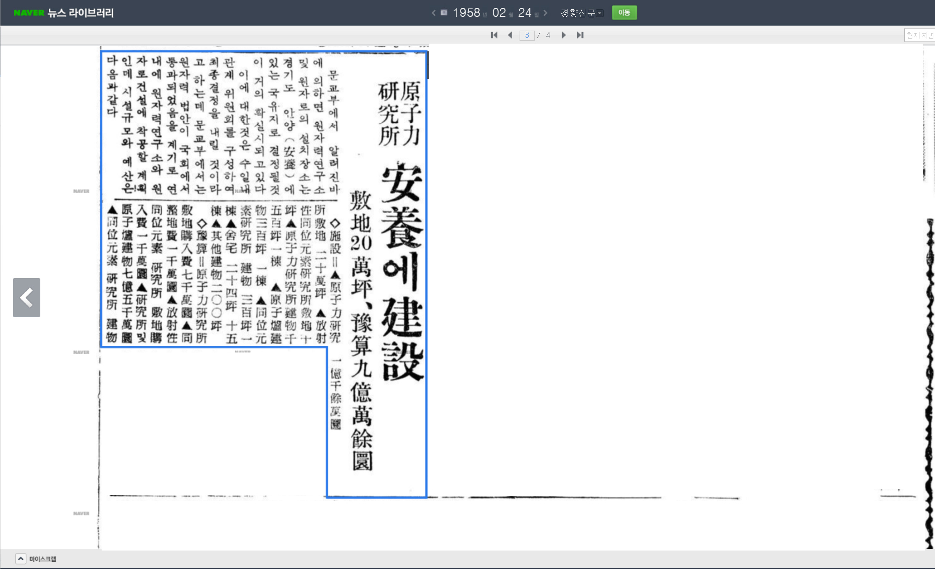Click the green 이동 button
935x569 pixels.
[x=624, y=13]
